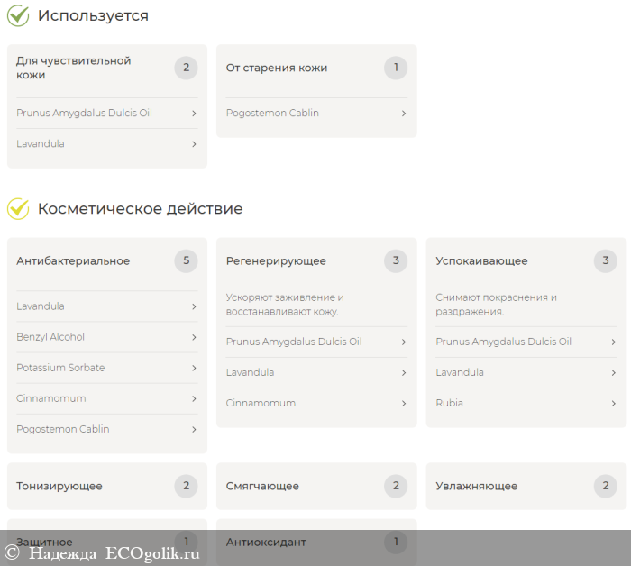Click count badge 2 on Для чувствительной кожи
The height and width of the screenshot is (566, 631).
point(186,68)
